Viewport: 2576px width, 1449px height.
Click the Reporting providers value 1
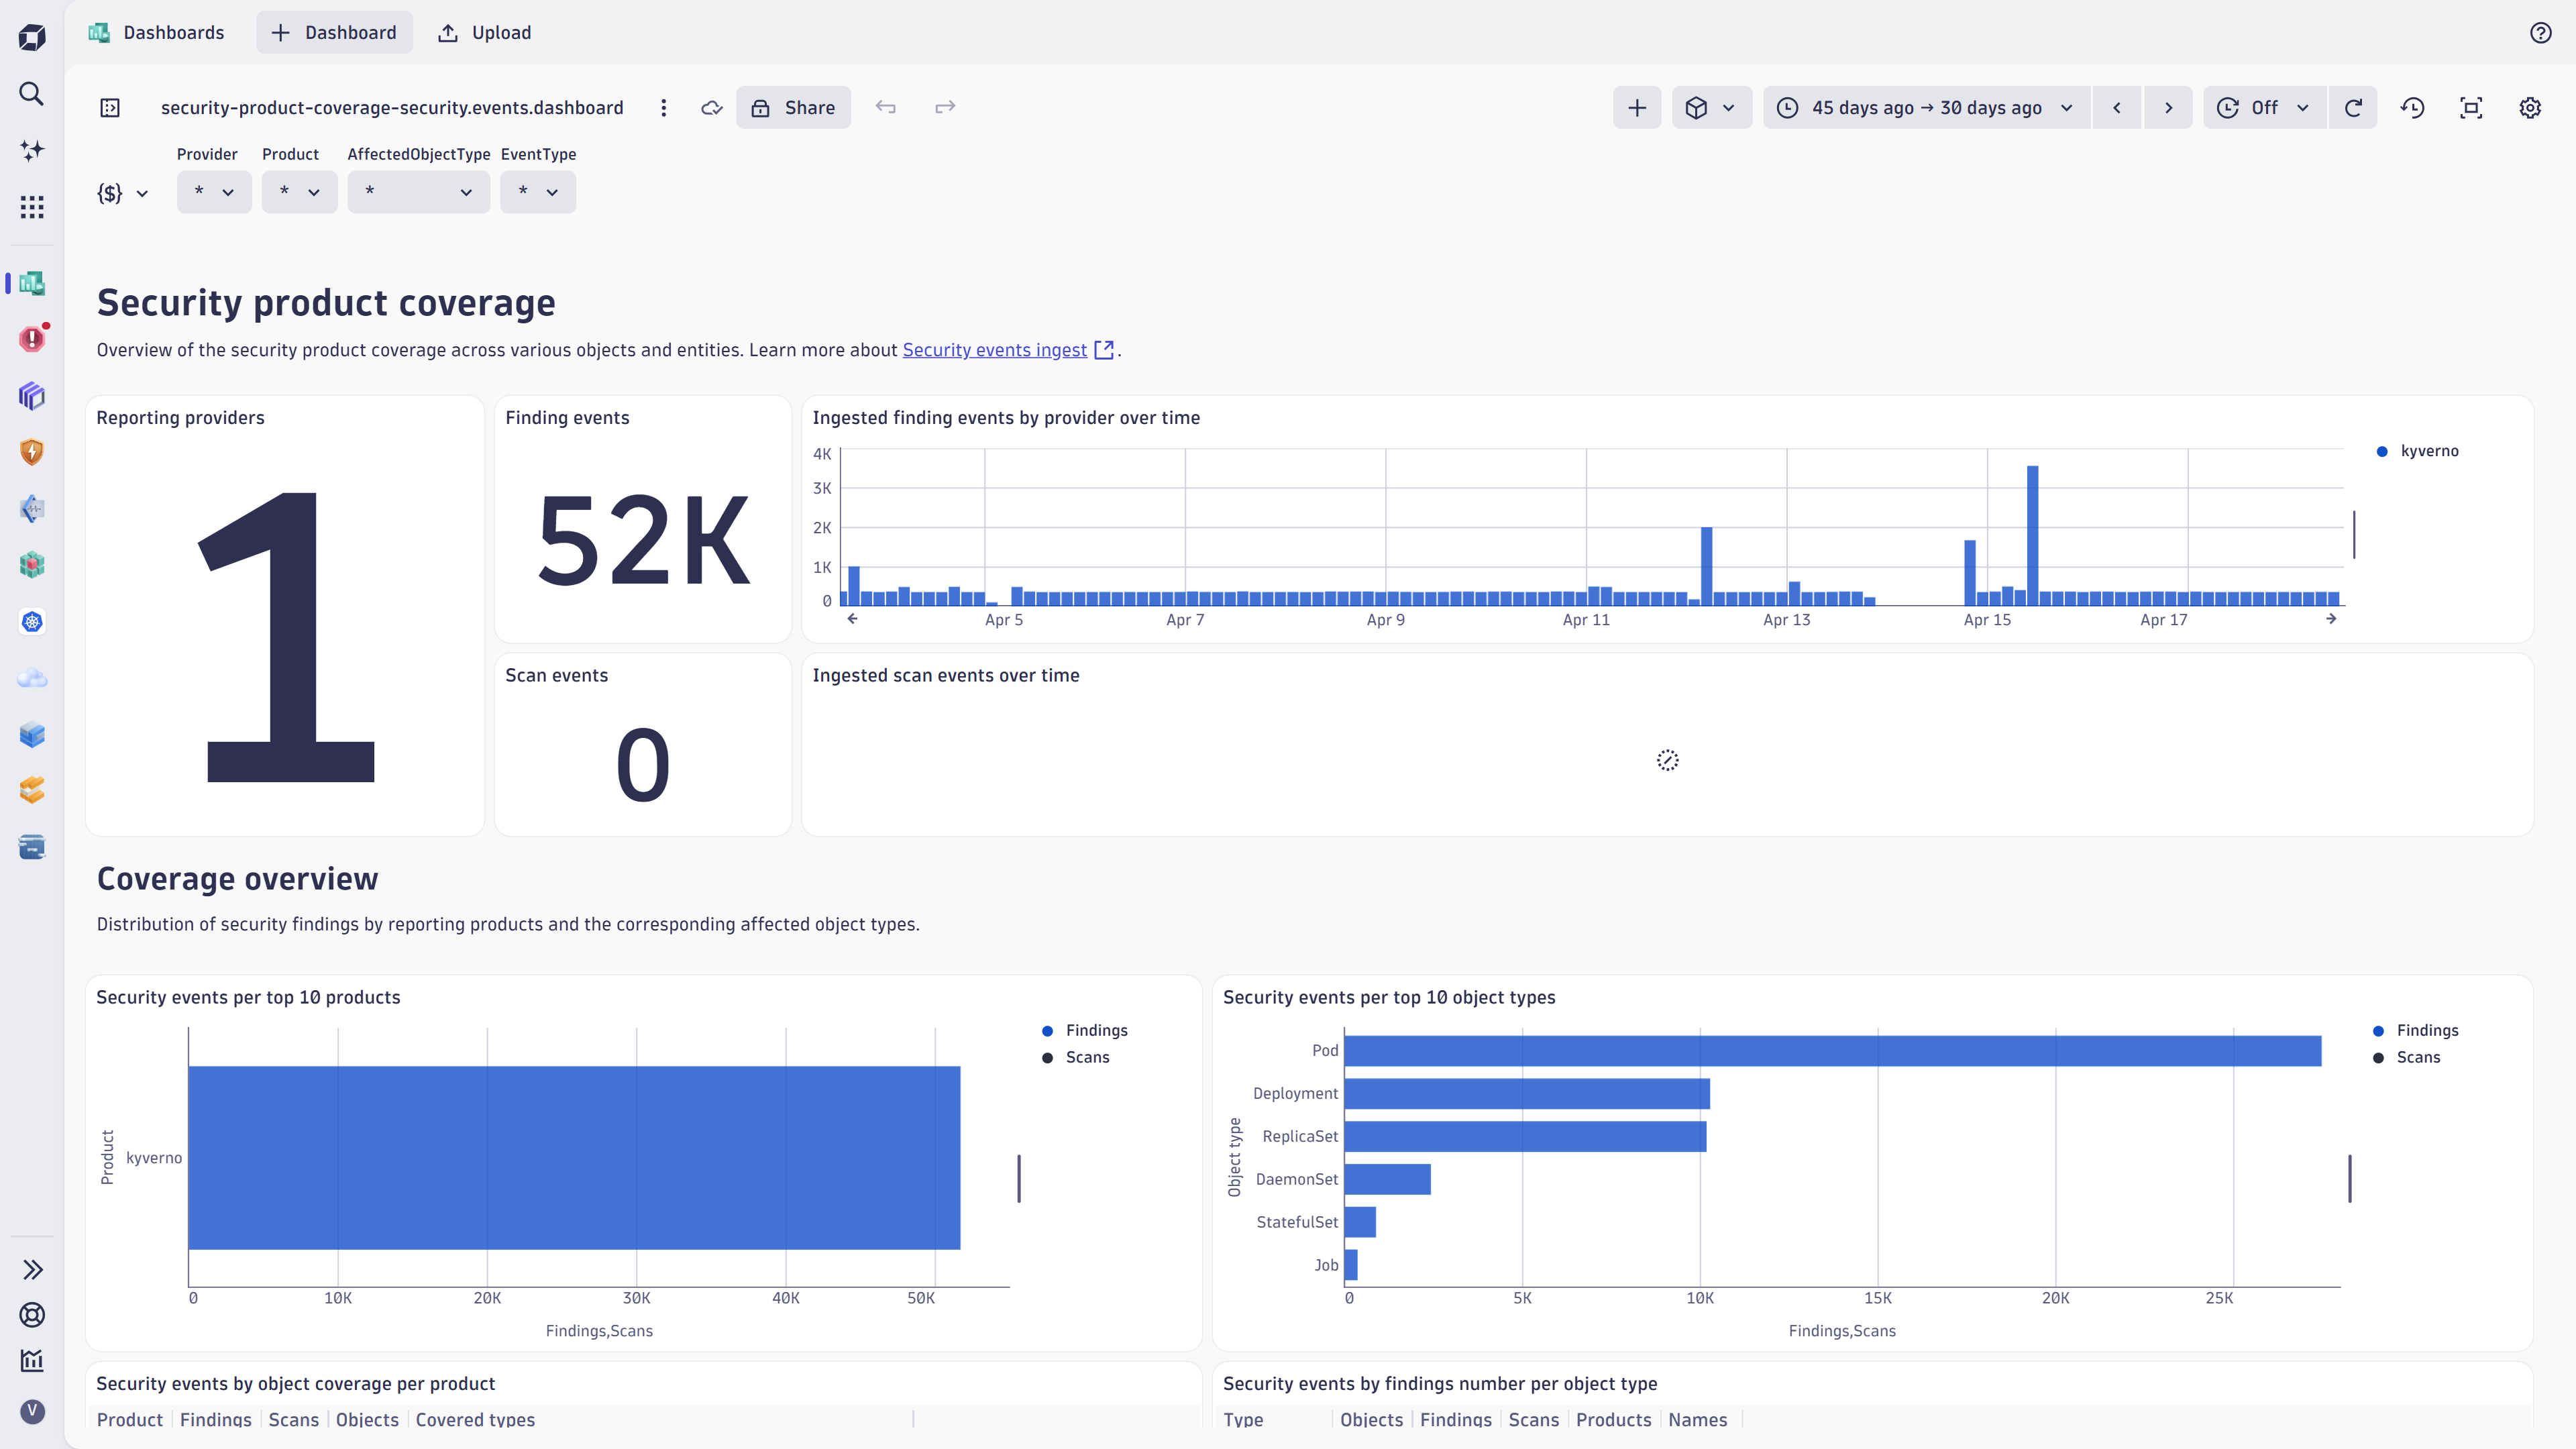[x=288, y=637]
